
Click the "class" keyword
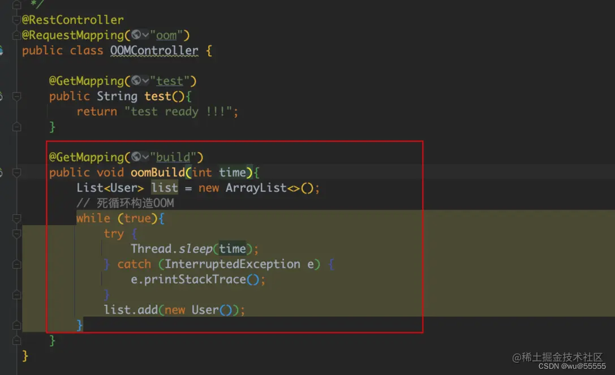[87, 50]
